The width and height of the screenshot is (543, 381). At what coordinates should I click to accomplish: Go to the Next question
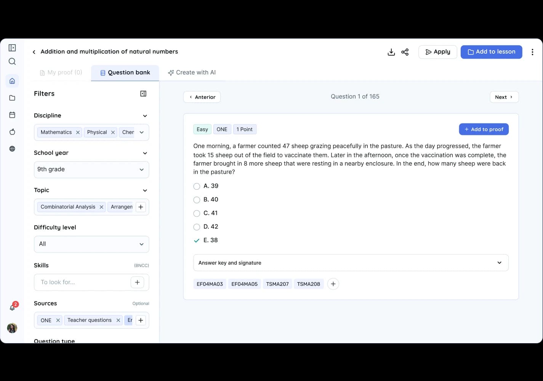pyautogui.click(x=504, y=97)
